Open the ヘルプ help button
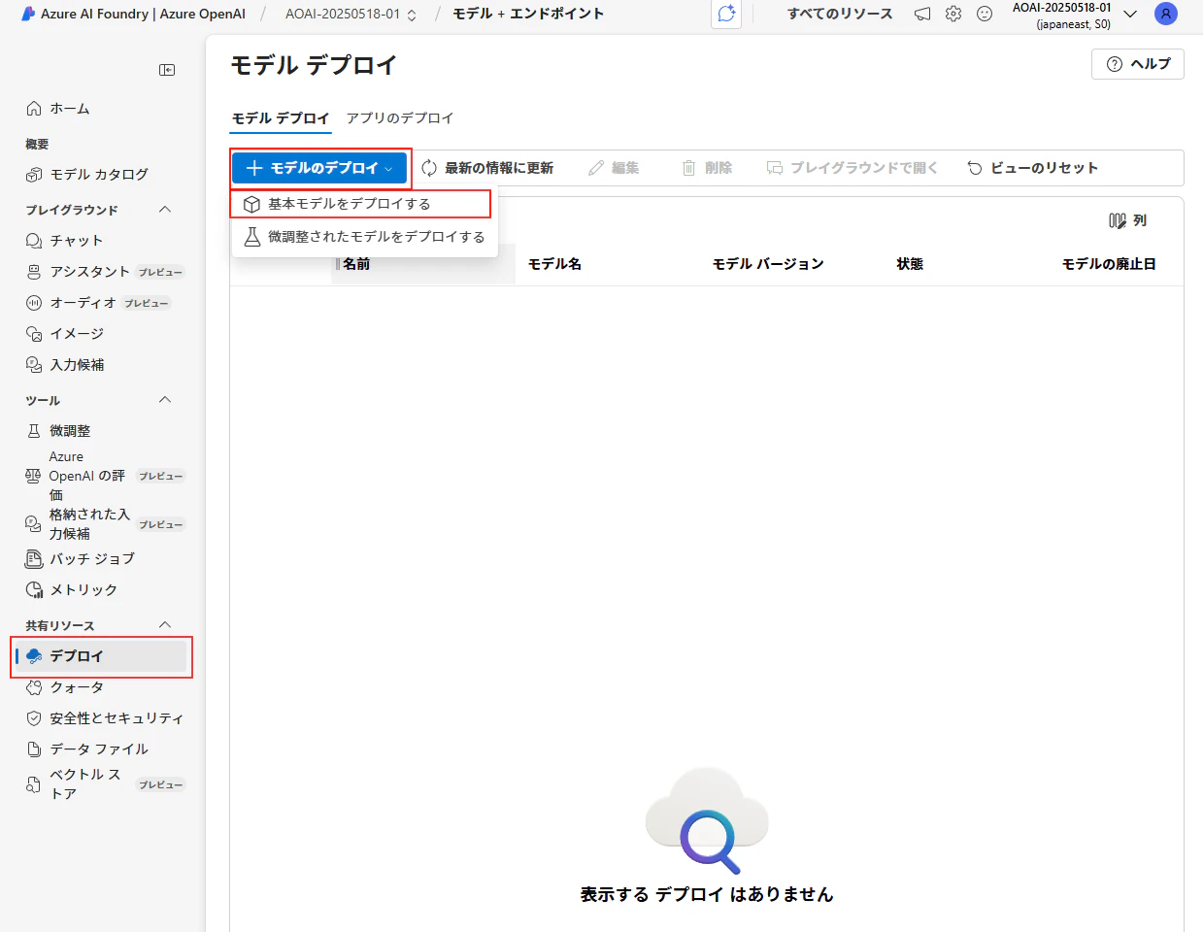The width and height of the screenshot is (1203, 932). (x=1138, y=64)
